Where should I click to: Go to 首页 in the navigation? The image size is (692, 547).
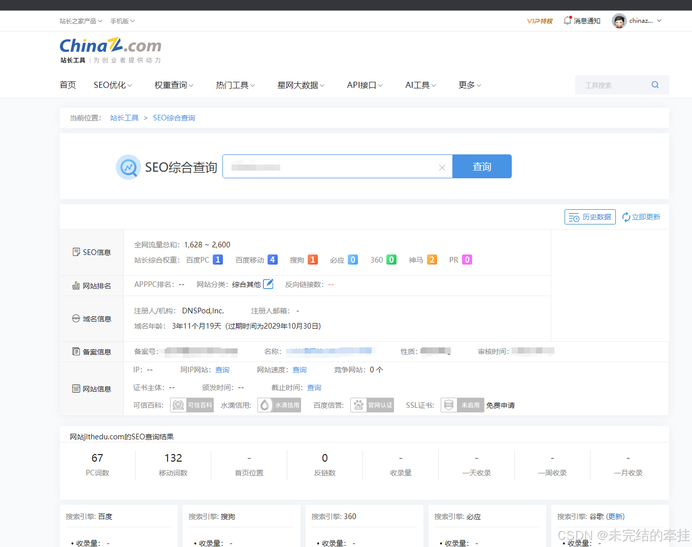click(68, 85)
